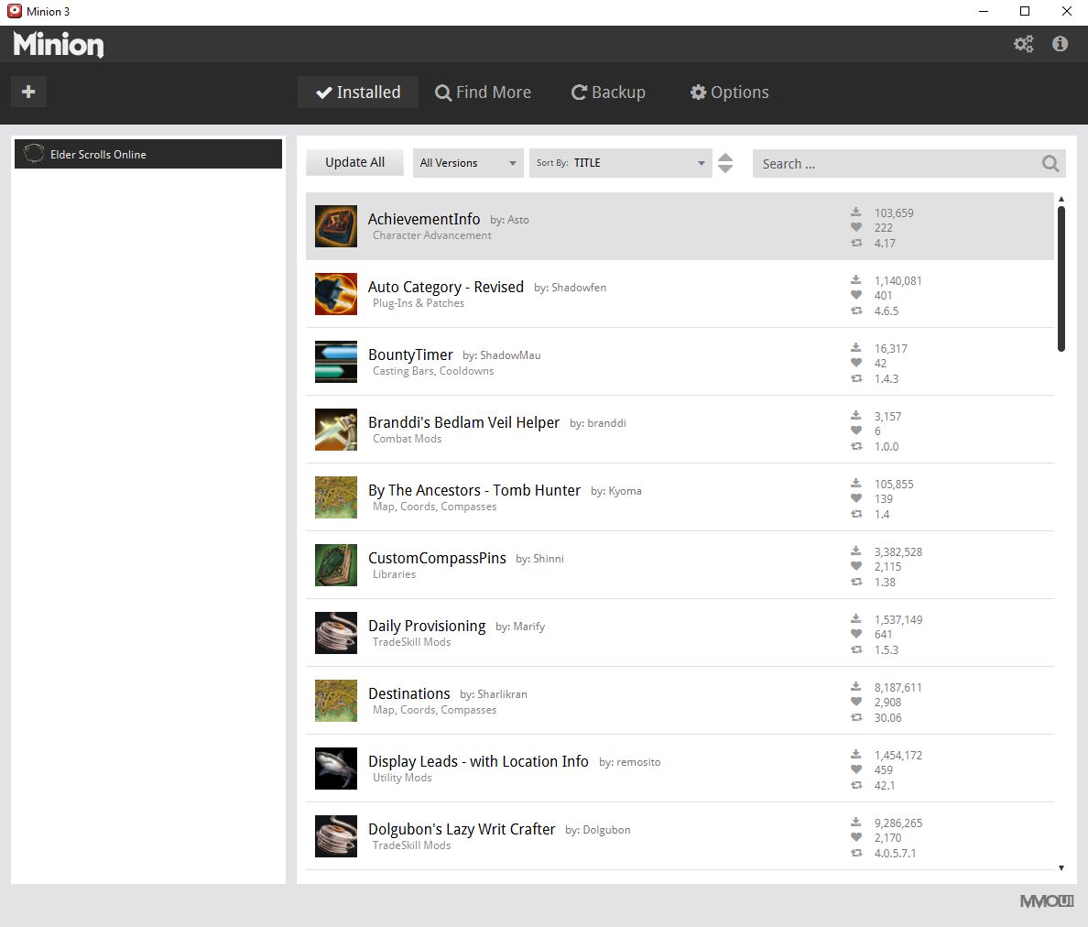Select the Destinations addon title
Screen dimensions: 1088x927
pos(408,693)
